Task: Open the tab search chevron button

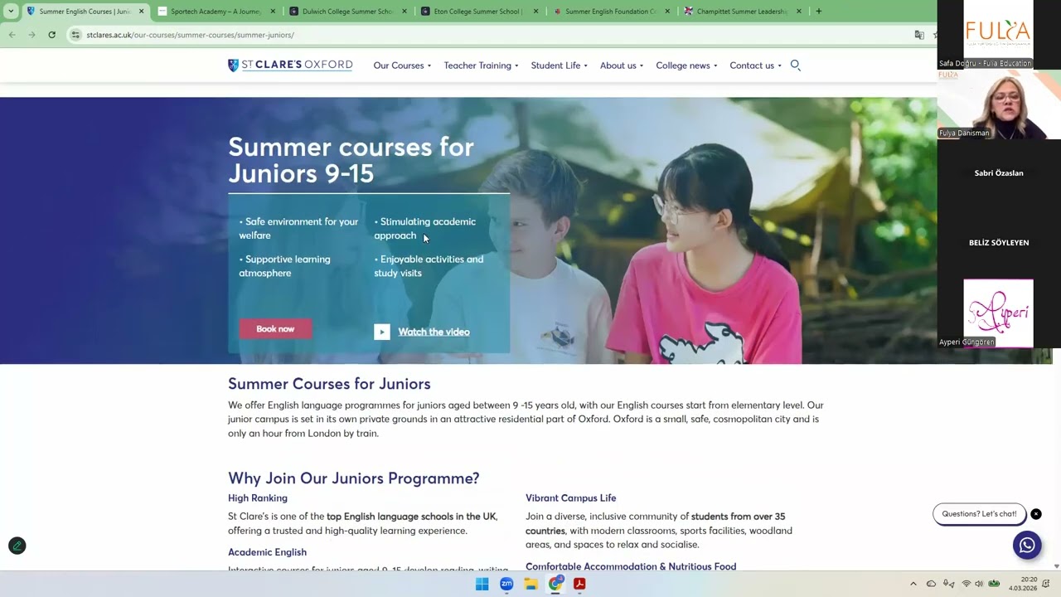Action: [11, 12]
